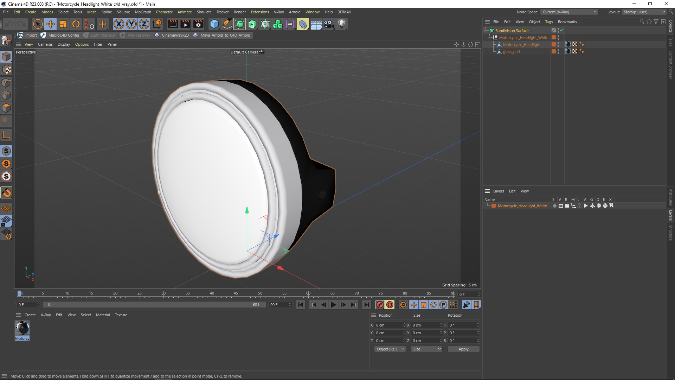Click Enable Axis L-shaped icon
675x380 pixels.
6,135
